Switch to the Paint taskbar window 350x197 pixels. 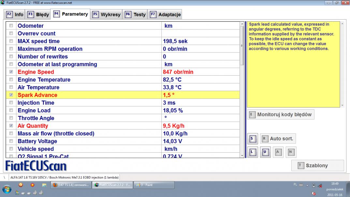pos(154,185)
